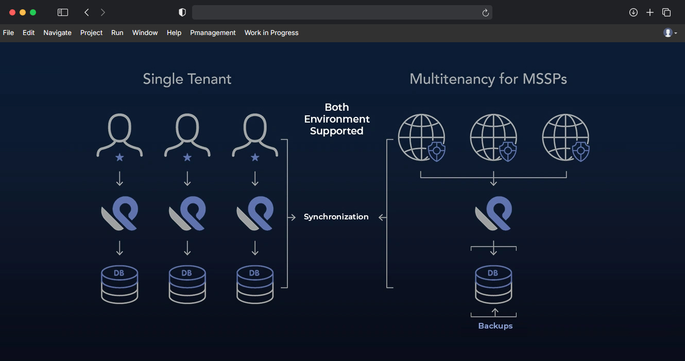The image size is (685, 361).
Task: Click the 'Multitenancy for MSSPs' heading
Action: click(x=488, y=79)
